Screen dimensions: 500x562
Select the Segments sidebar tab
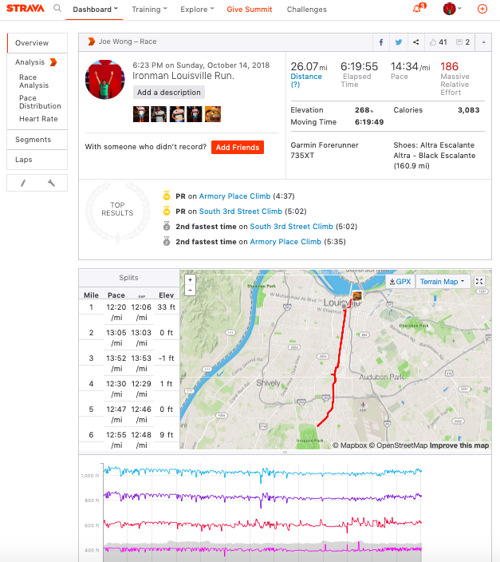pyautogui.click(x=33, y=140)
